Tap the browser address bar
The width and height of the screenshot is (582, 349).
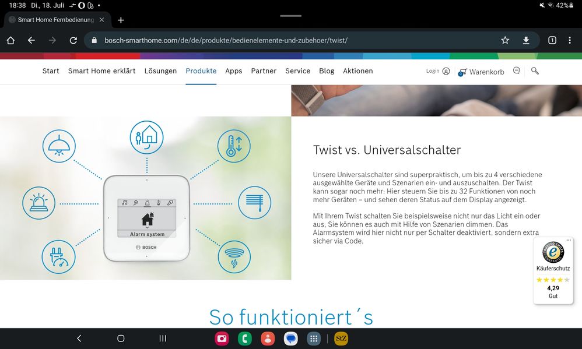pyautogui.click(x=233, y=40)
